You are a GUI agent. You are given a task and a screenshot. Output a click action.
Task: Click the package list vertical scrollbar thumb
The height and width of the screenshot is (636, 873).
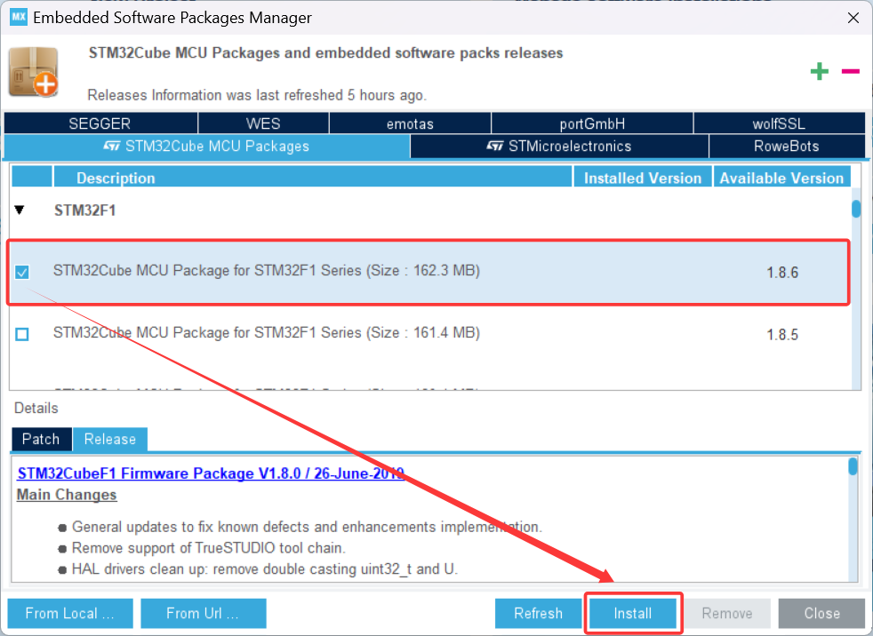[x=856, y=209]
